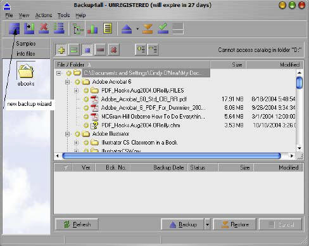Switch to the statistics bar chart view

pos(92,29)
